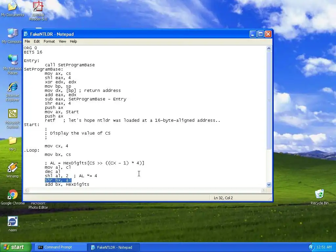The image size is (336, 252).
Task: Select the Microsoft Photo Editor icon
Action: [x=38, y=205]
